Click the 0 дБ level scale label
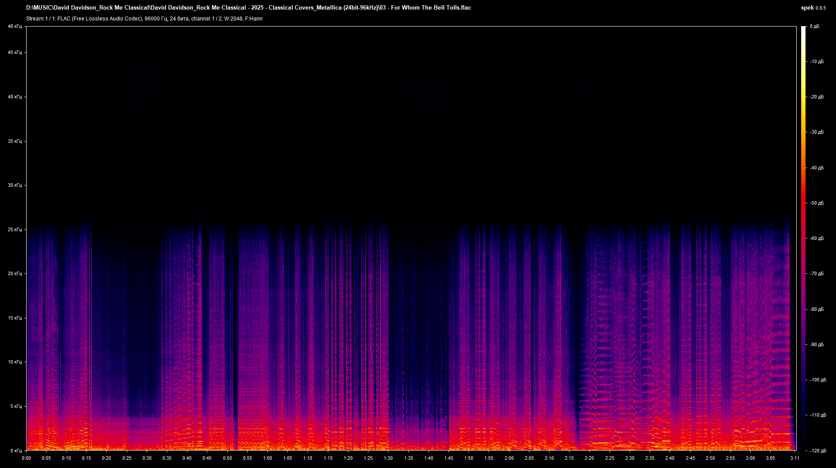Image resolution: width=836 pixels, height=468 pixels. click(815, 27)
